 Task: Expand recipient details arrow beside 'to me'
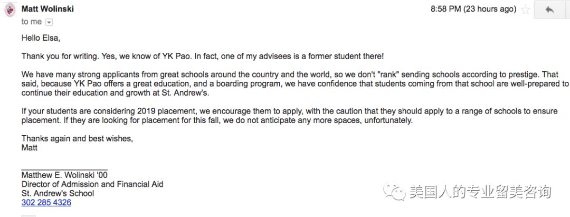point(49,22)
